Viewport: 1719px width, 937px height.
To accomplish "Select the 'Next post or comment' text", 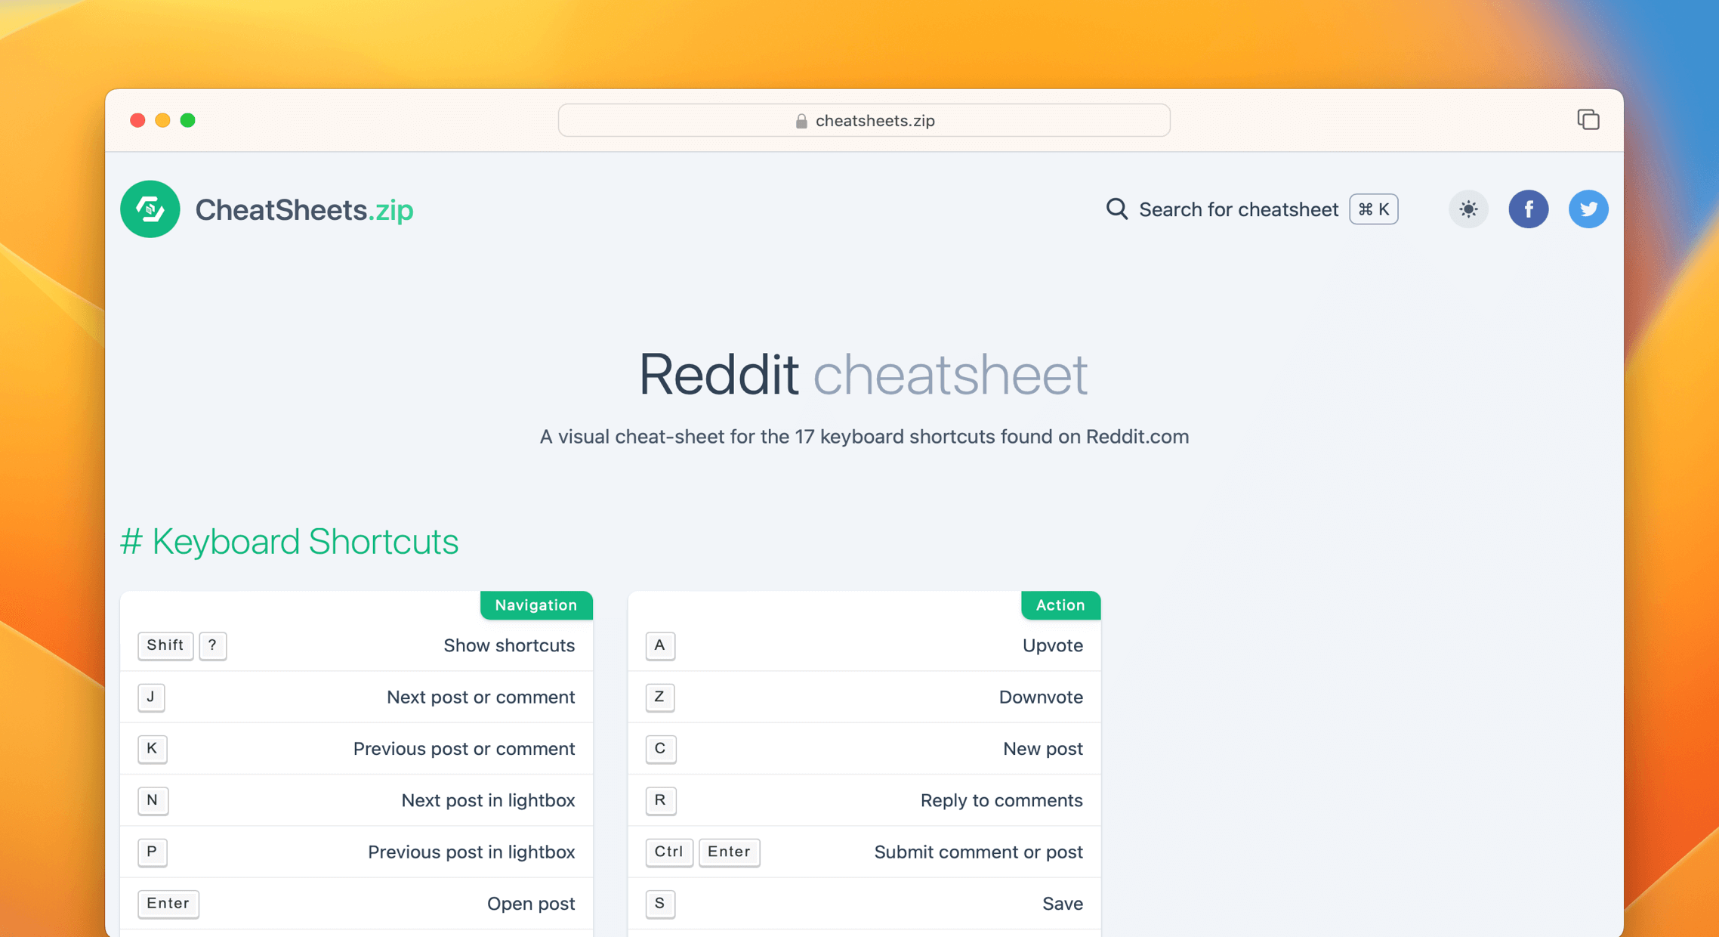I will (x=481, y=697).
